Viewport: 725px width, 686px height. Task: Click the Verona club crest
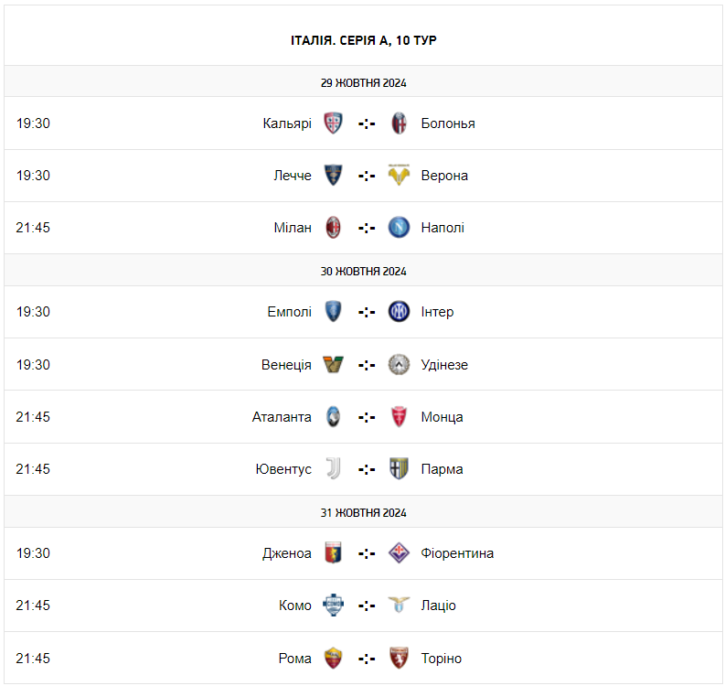tap(399, 176)
